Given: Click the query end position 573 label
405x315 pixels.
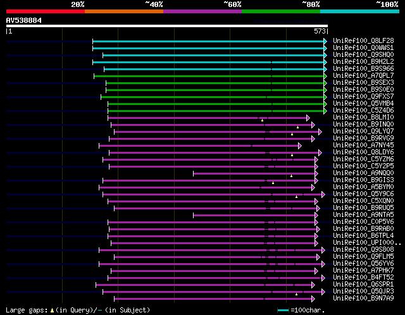Looking at the screenshot, I should 320,31.
